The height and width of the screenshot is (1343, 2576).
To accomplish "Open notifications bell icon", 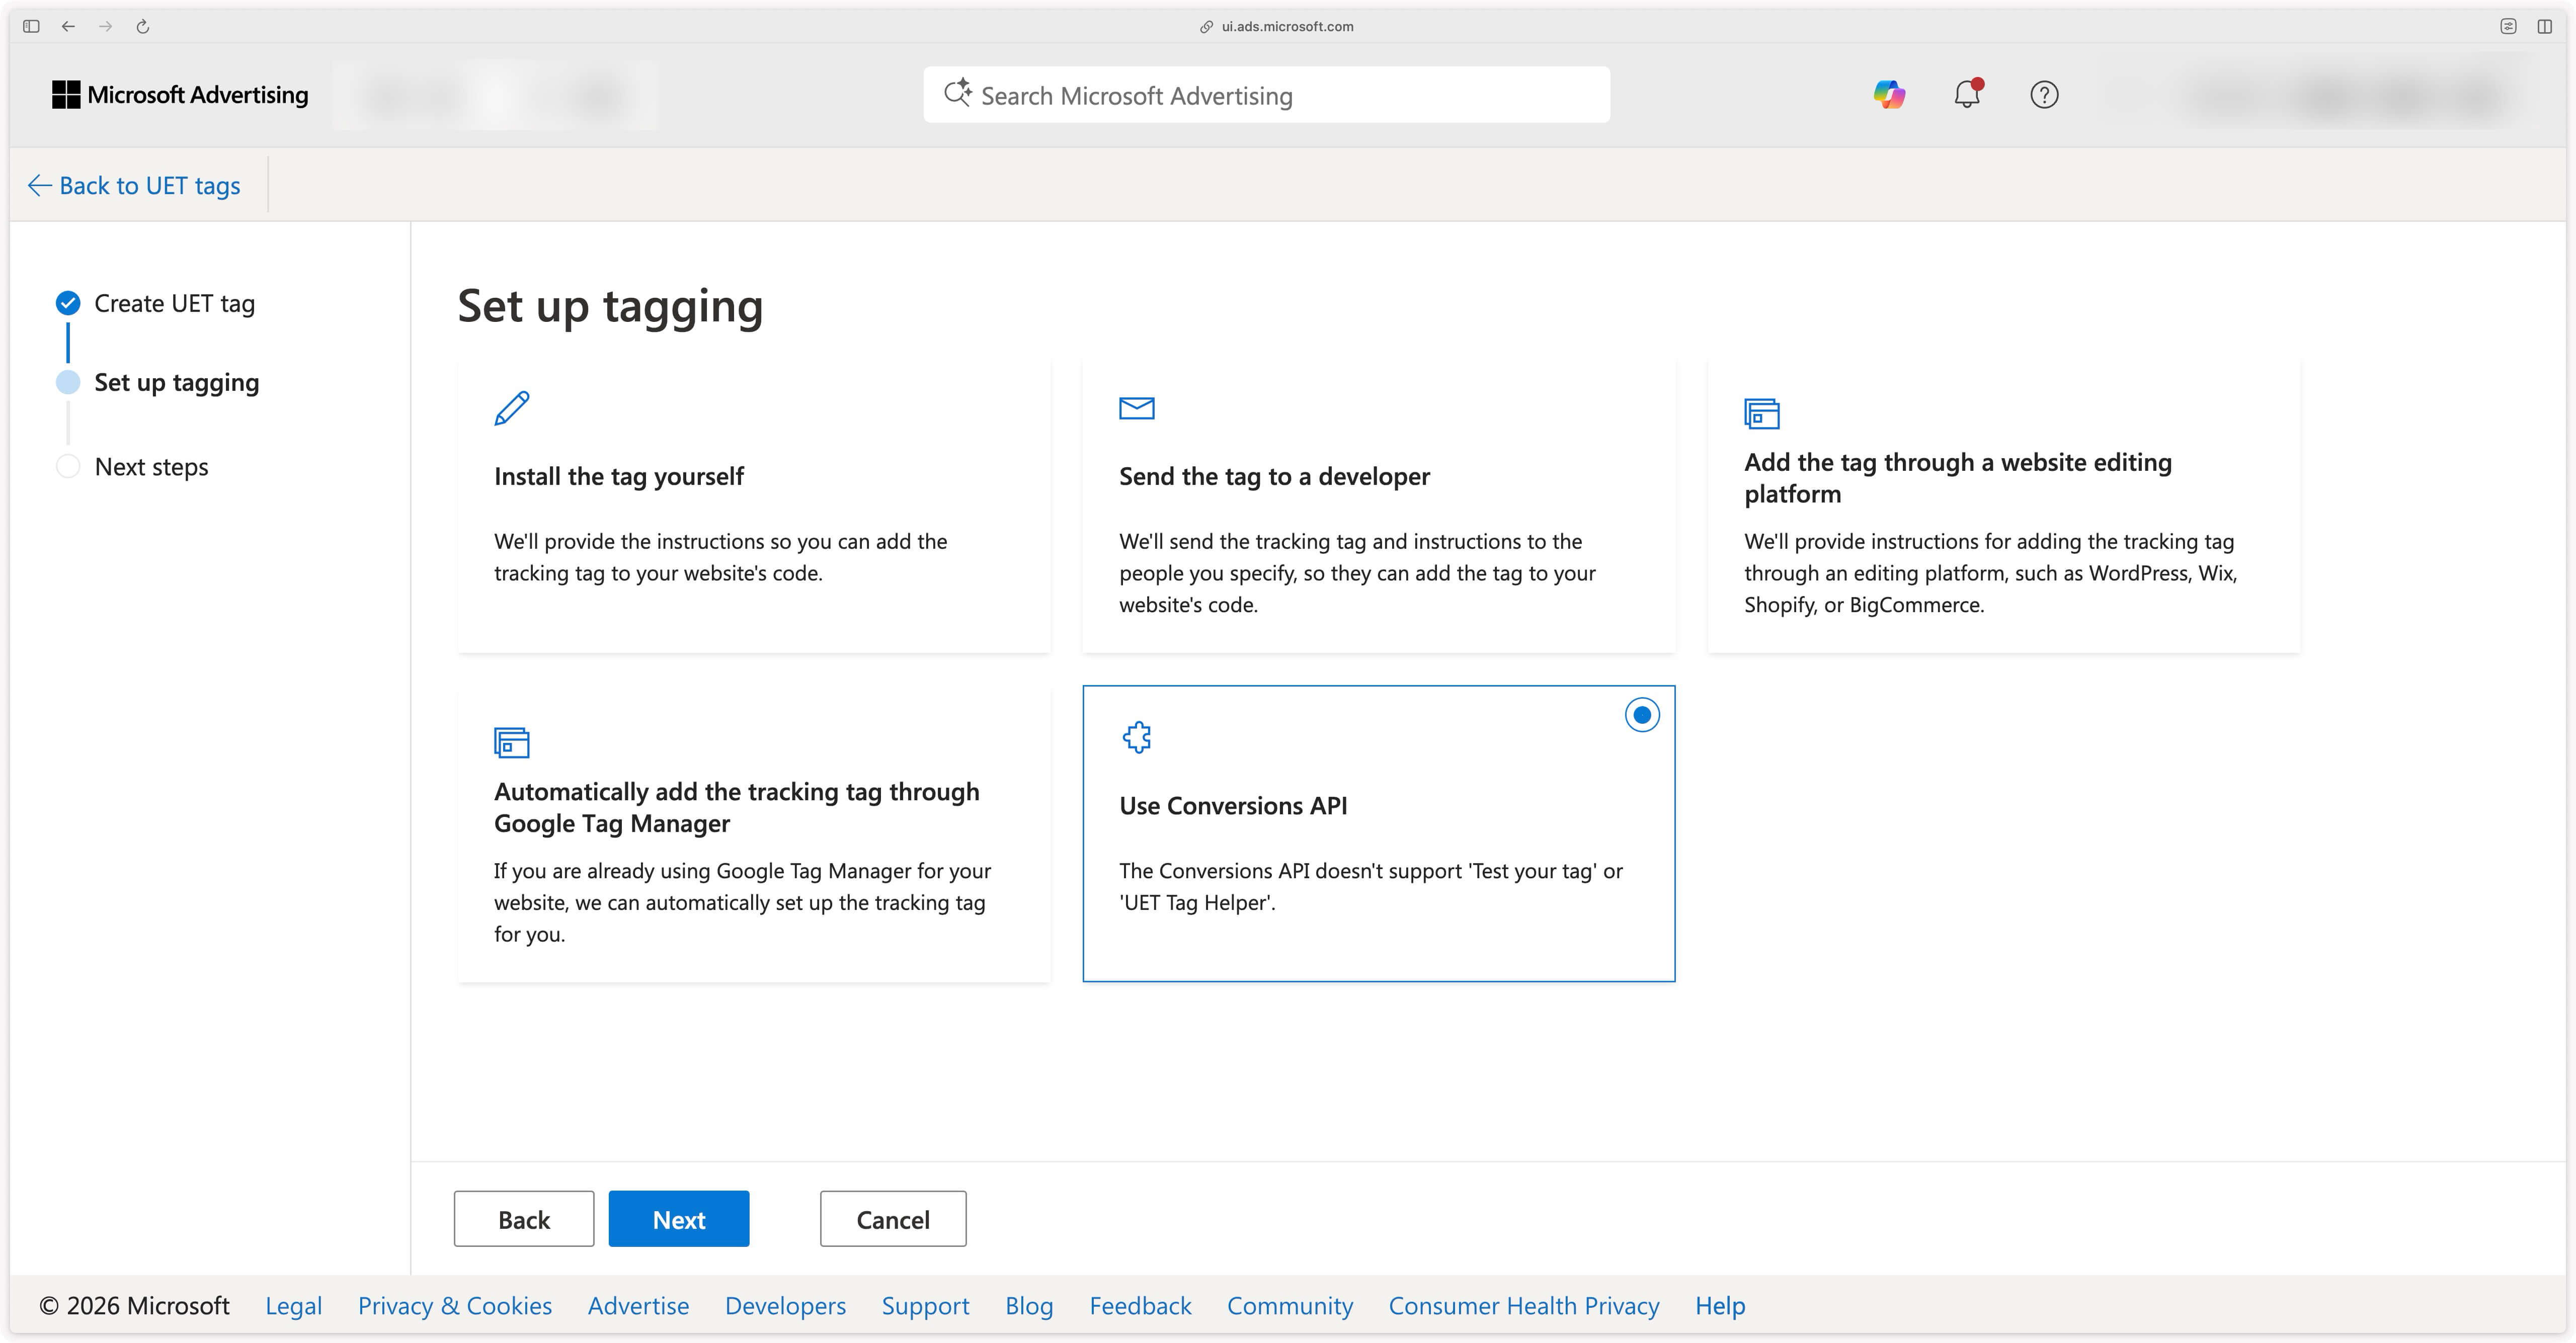I will pyautogui.click(x=1966, y=95).
